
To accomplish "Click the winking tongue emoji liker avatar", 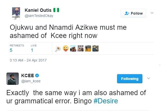I will pos(66,48).
